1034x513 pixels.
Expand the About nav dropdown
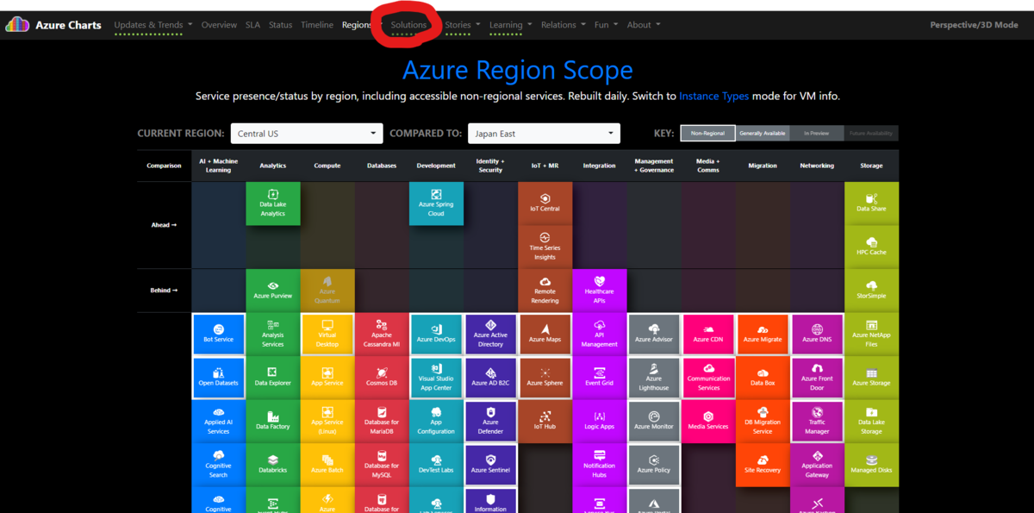(x=644, y=25)
